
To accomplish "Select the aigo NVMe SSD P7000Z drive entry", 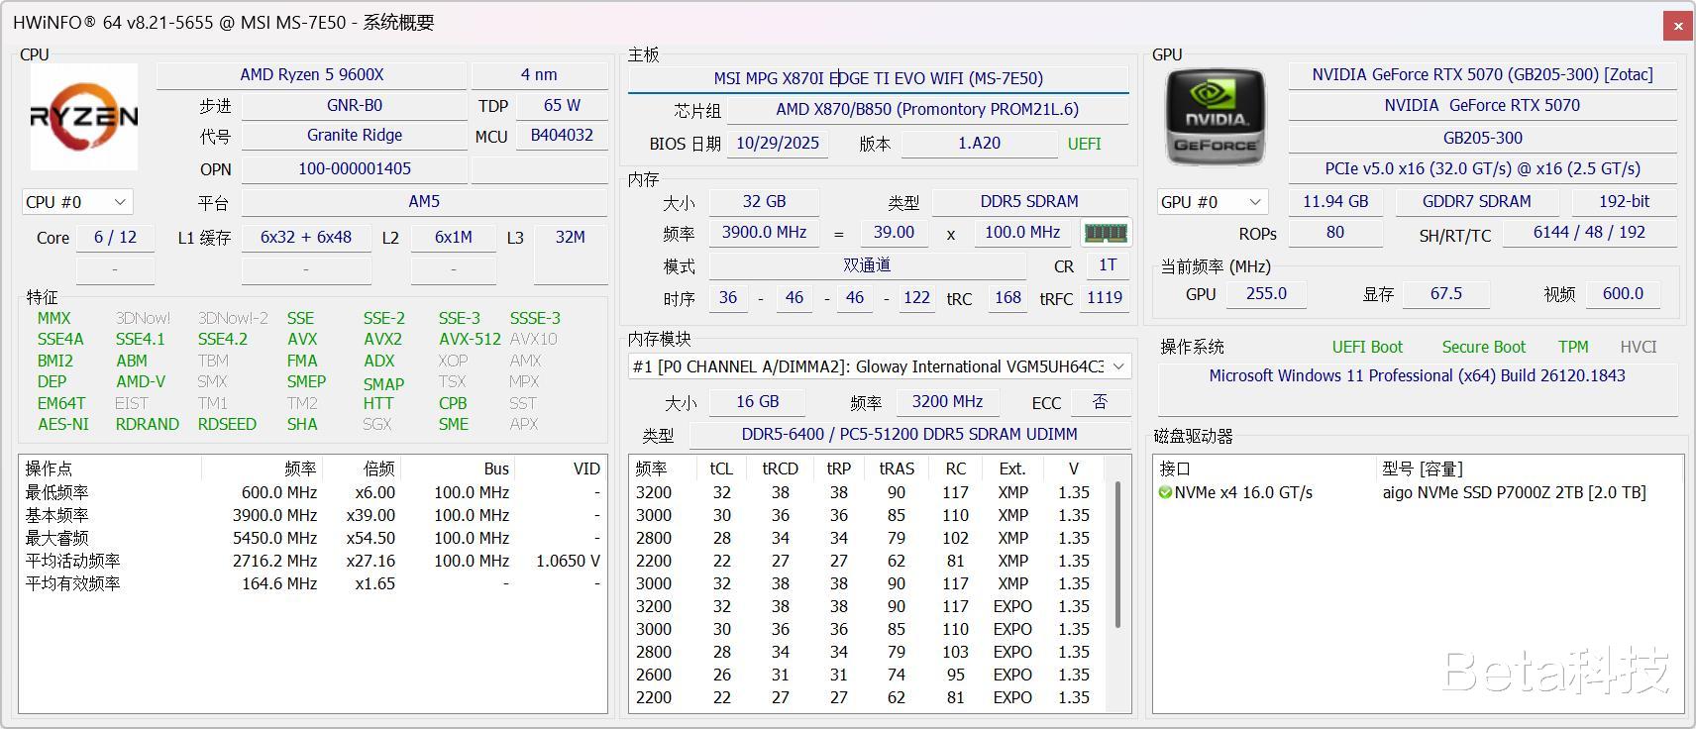I will point(1514,492).
